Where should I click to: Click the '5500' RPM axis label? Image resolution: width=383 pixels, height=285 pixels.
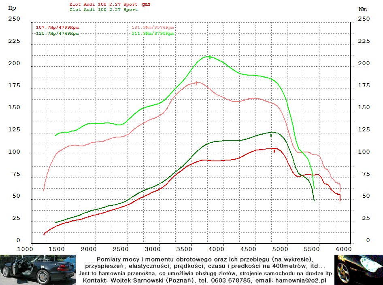point(312,249)
